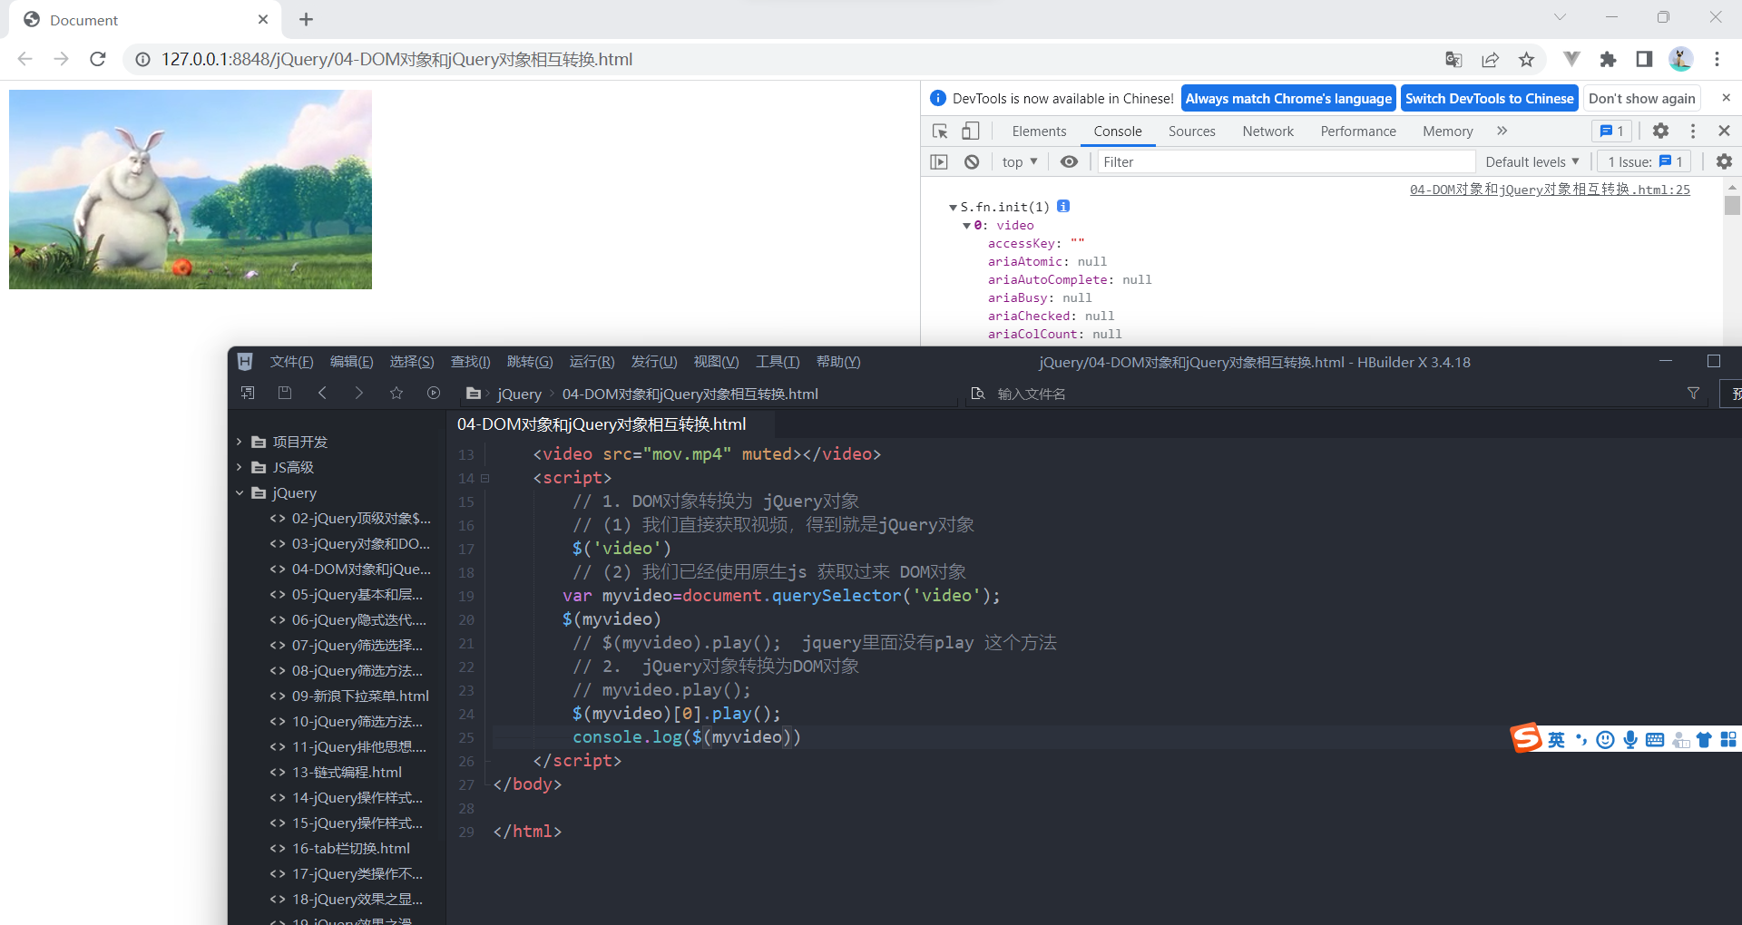Toggle the favorite star in HBuilder toolbar
Screen dimensions: 1742x925
396,394
